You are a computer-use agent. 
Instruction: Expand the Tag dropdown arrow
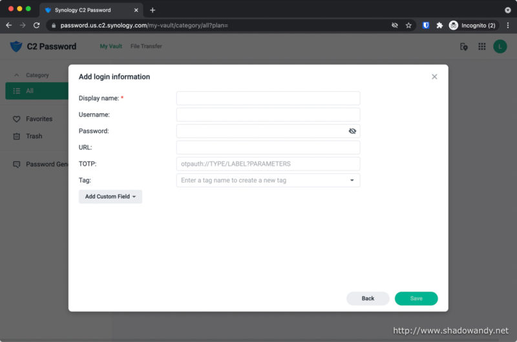[x=352, y=180]
